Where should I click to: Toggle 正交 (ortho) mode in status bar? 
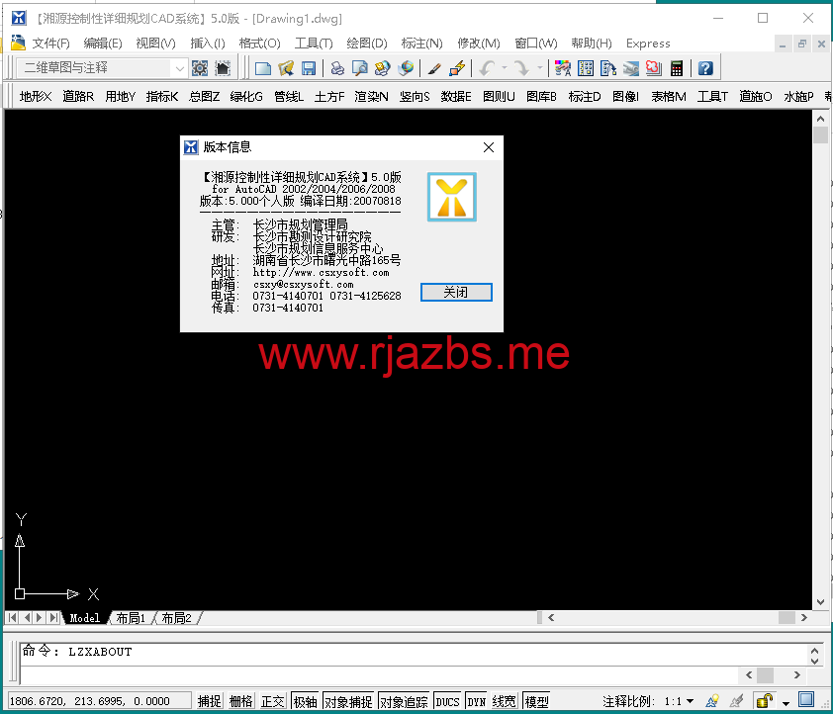click(x=272, y=701)
